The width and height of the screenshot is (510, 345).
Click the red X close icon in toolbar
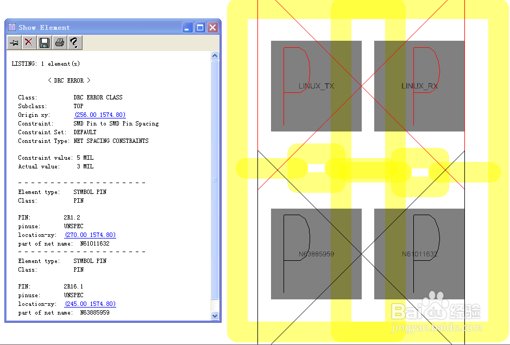[x=29, y=42]
